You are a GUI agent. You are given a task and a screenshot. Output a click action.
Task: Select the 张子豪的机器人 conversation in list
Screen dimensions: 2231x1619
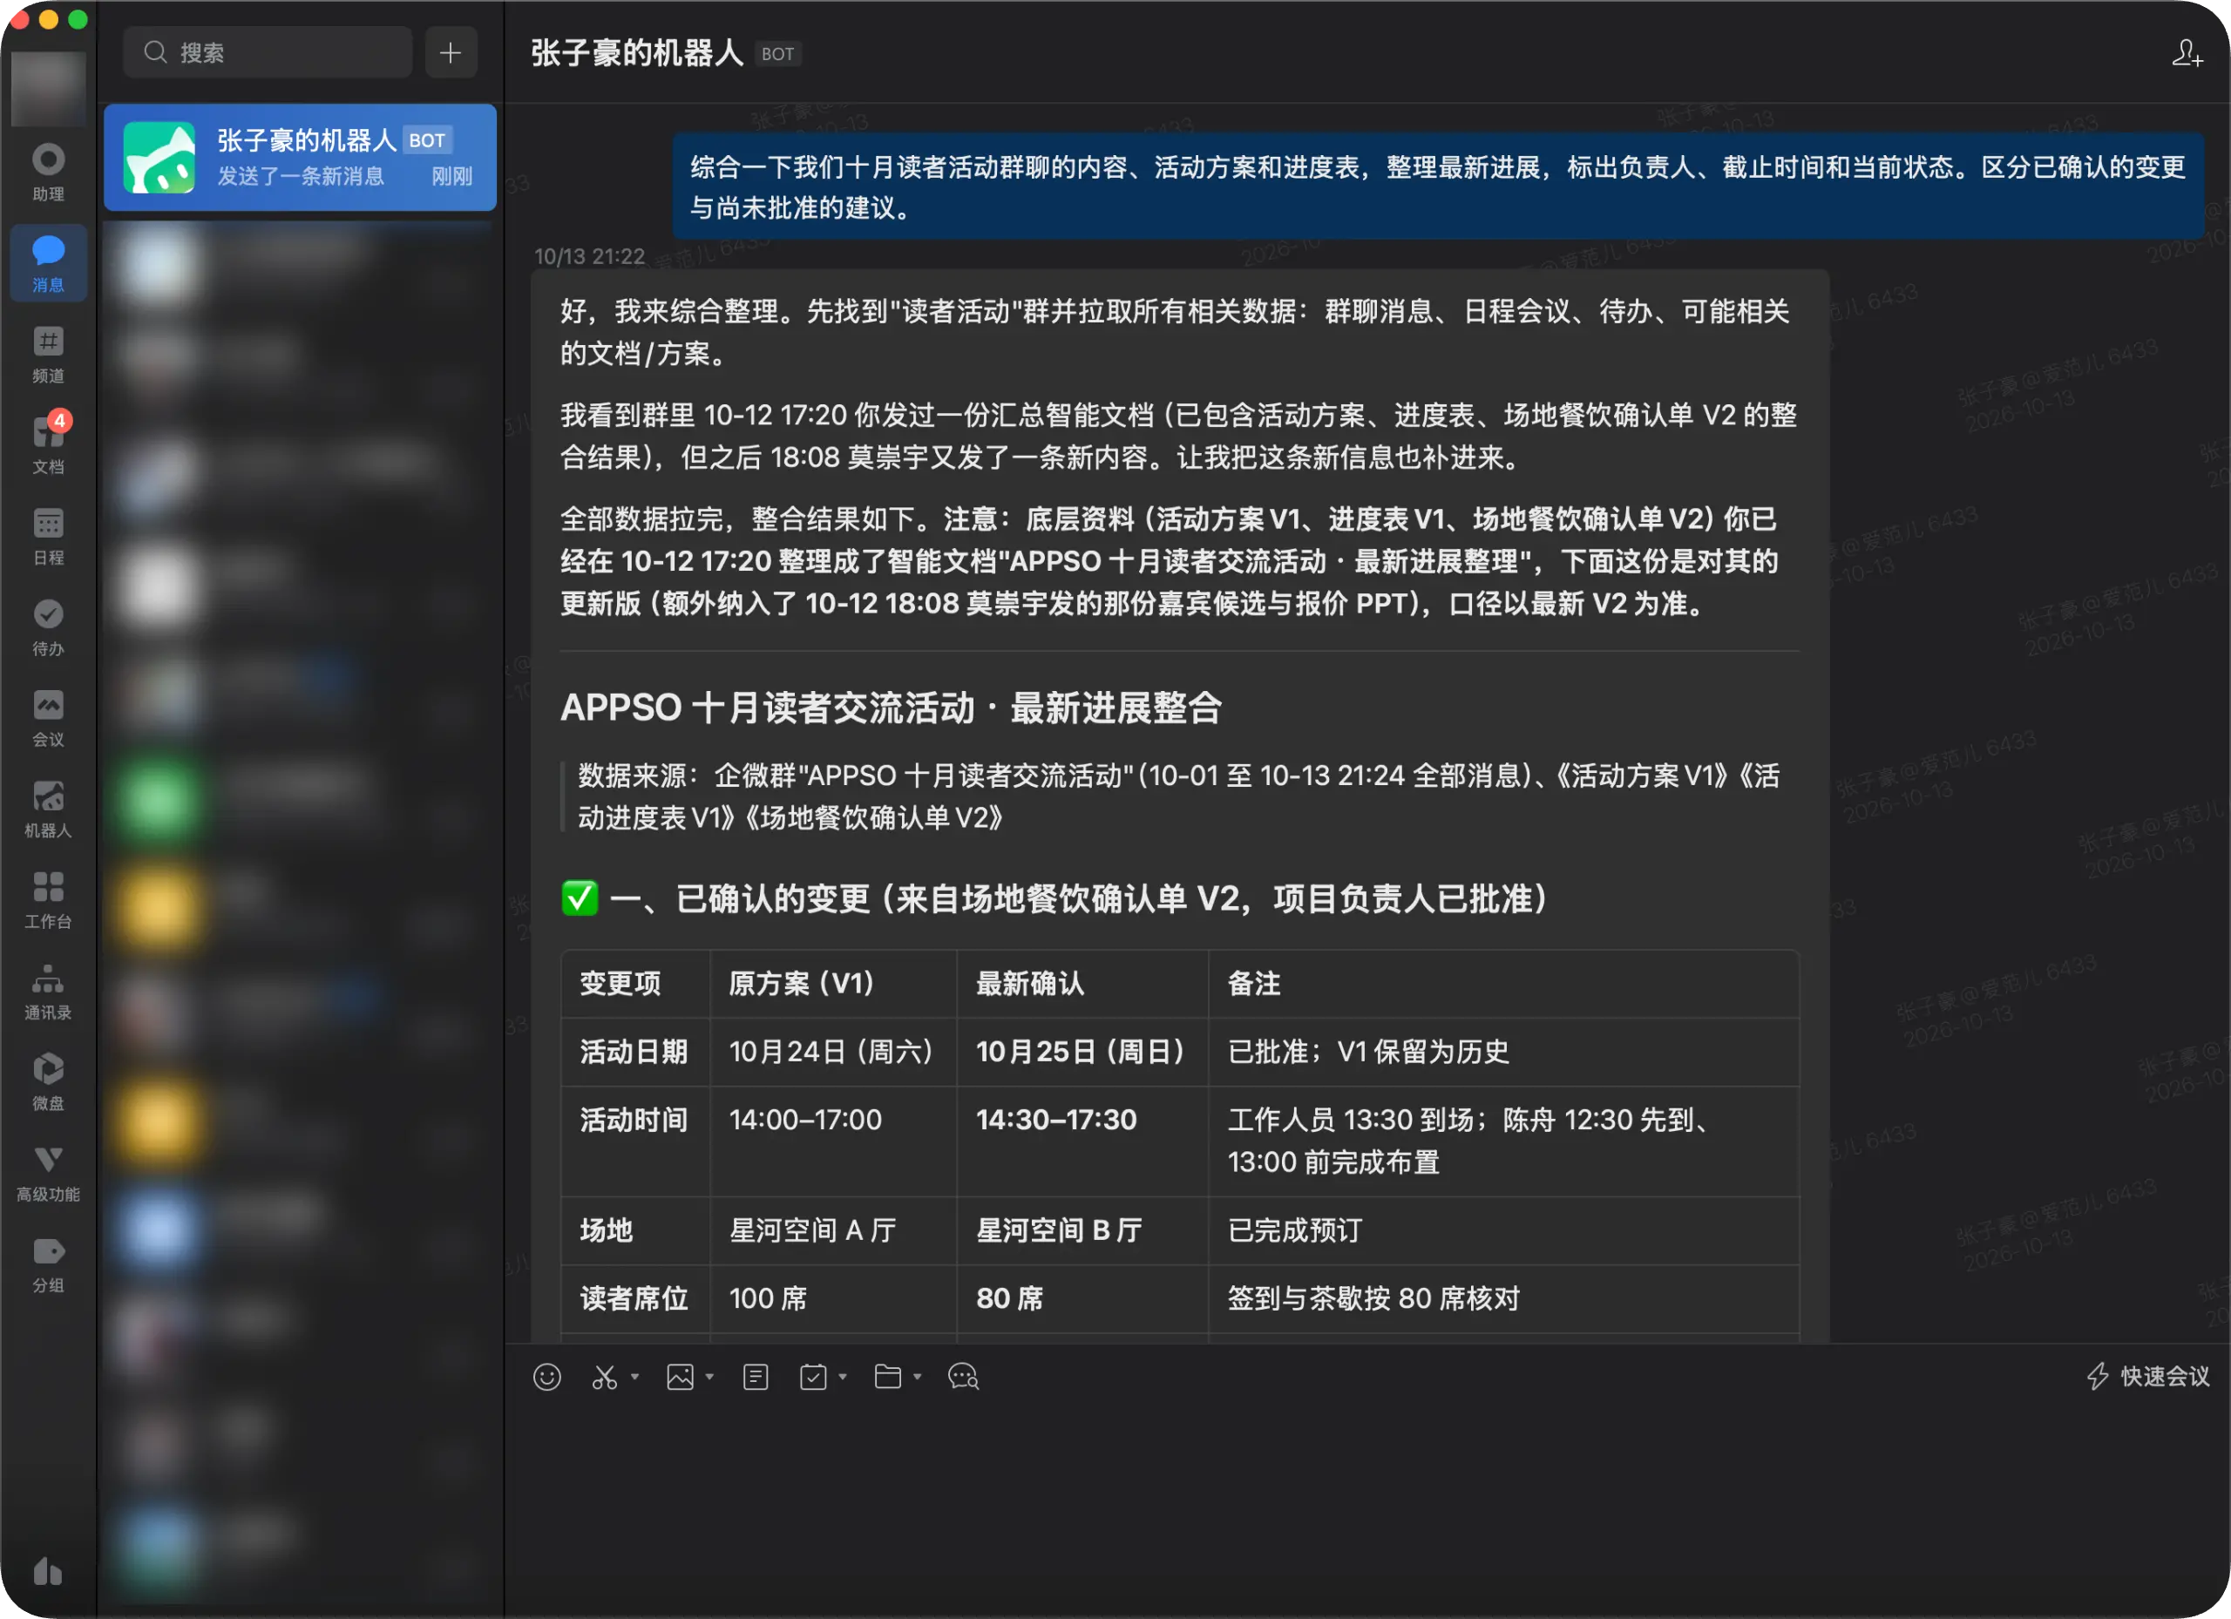[x=300, y=158]
